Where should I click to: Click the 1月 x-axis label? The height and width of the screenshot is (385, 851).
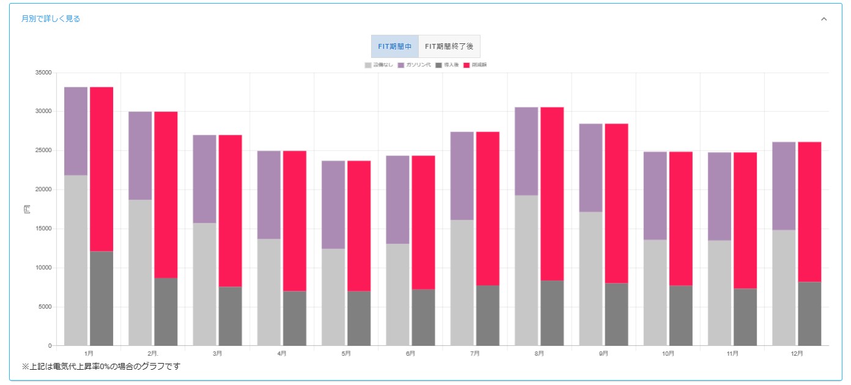[89, 353]
